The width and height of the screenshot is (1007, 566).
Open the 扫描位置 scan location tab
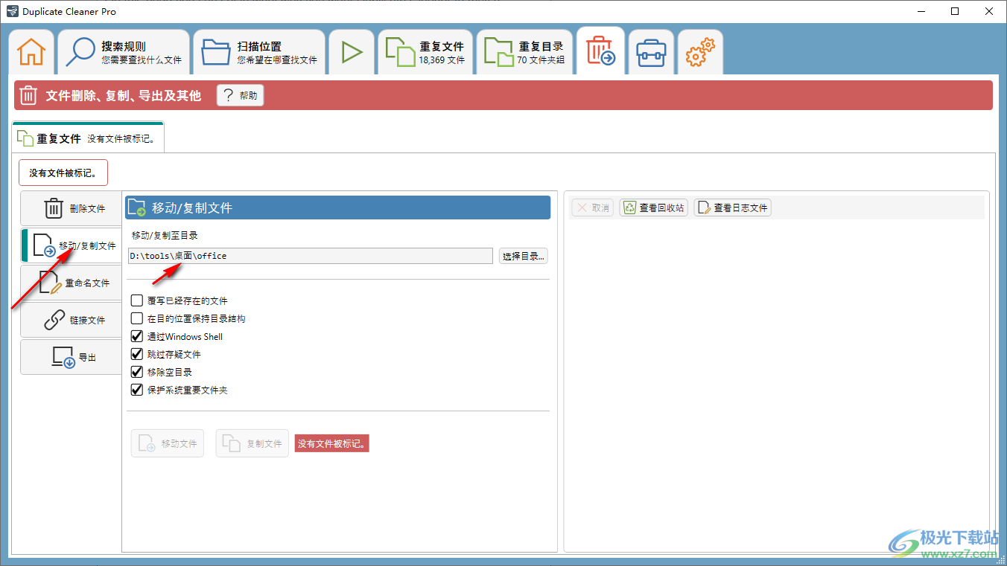pos(259,52)
